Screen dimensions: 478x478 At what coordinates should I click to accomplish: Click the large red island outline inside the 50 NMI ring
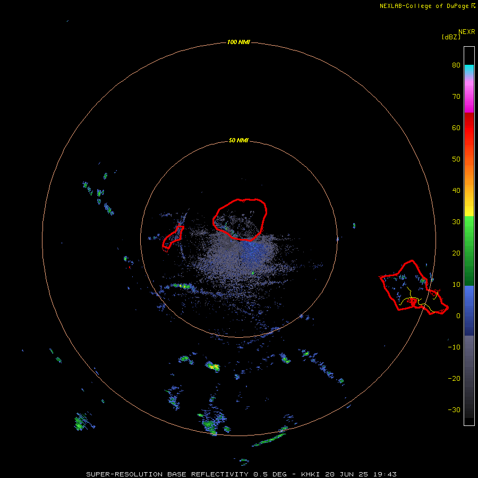pos(240,219)
